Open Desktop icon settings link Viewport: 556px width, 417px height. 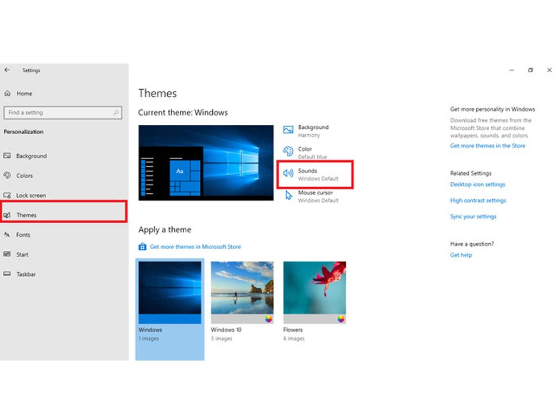(477, 185)
